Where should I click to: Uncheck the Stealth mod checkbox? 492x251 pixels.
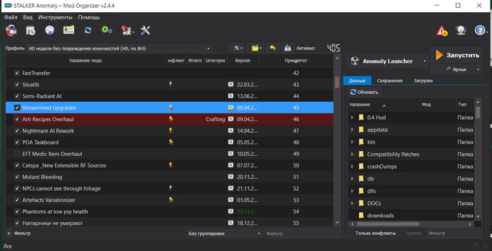[x=17, y=85]
